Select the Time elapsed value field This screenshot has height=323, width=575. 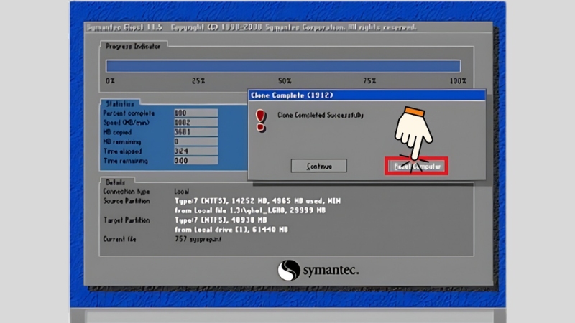pos(195,151)
